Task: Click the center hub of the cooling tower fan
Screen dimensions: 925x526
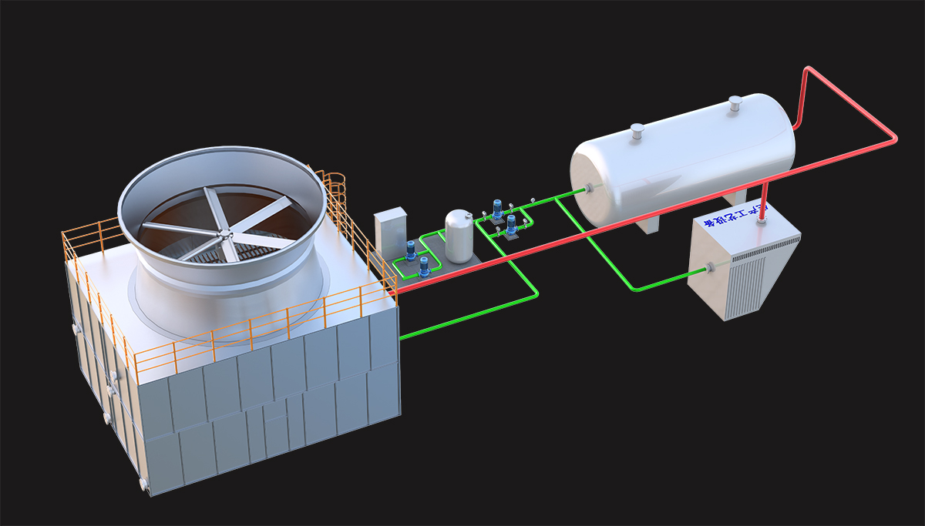Action: pos(224,231)
